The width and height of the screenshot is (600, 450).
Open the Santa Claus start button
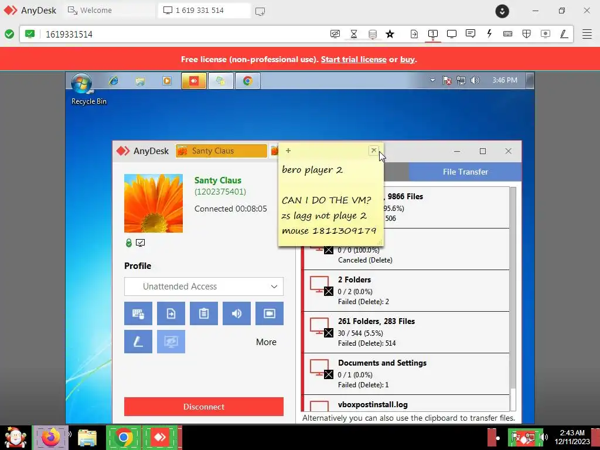[16, 437]
